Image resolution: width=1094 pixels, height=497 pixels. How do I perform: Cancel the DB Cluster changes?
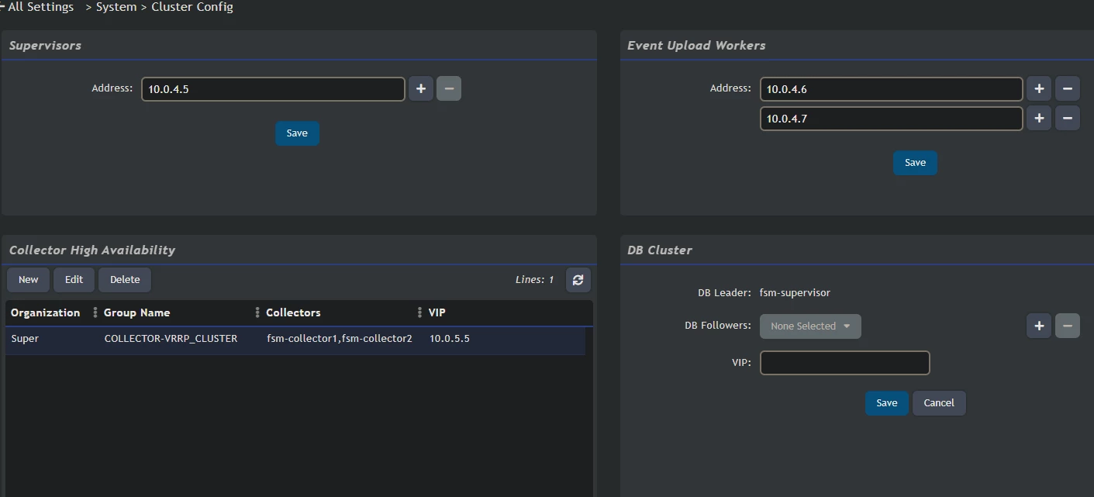(939, 403)
